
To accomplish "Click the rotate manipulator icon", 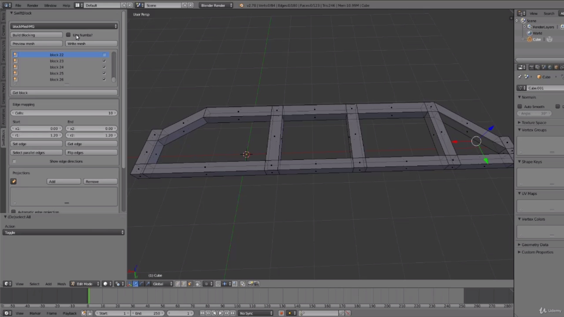I will point(142,284).
